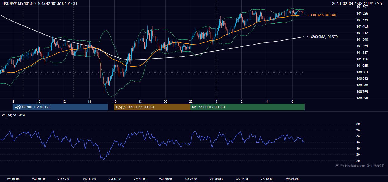Click the 2/4 08:00 time label
This screenshot has height=182, width=388.
click(x=13, y=179)
